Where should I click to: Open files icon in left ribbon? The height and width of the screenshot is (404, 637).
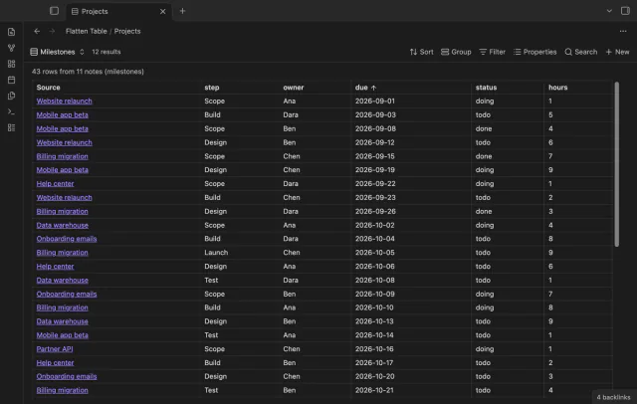[x=11, y=32]
